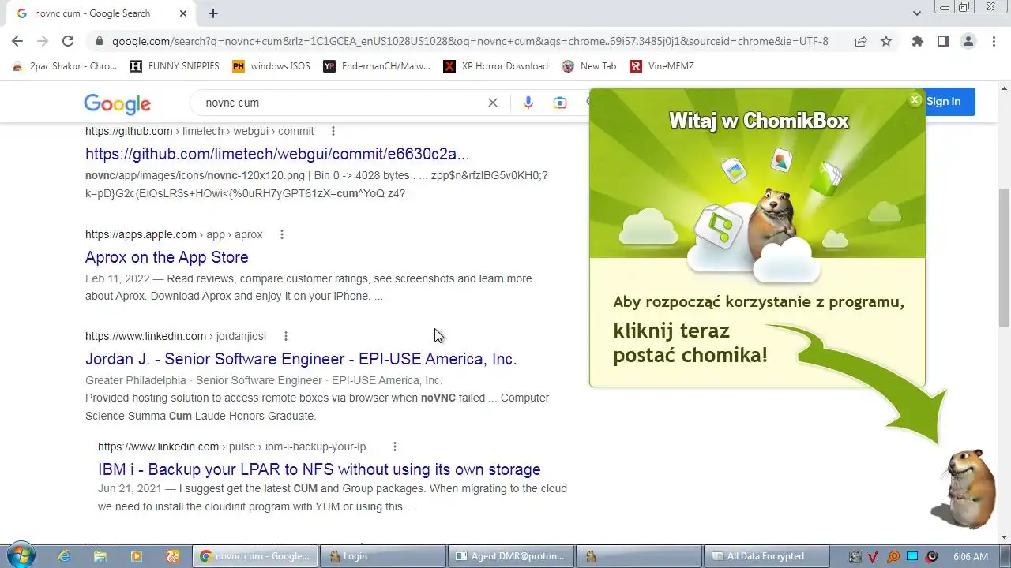Close the ChomikBox welcome popup

pos(915,99)
